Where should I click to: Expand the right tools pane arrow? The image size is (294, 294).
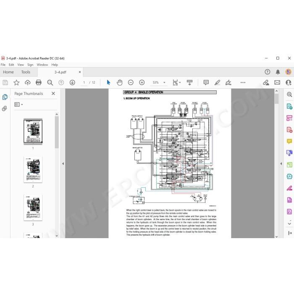[281, 164]
